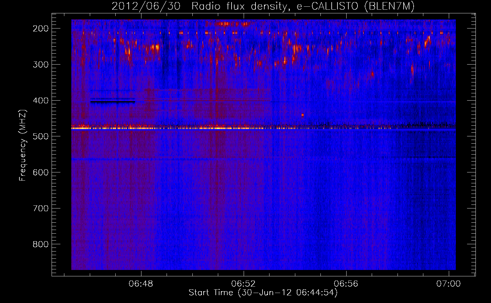Click the small red spot near 440 MHz
Screen dimensions: 491x303
point(303,115)
